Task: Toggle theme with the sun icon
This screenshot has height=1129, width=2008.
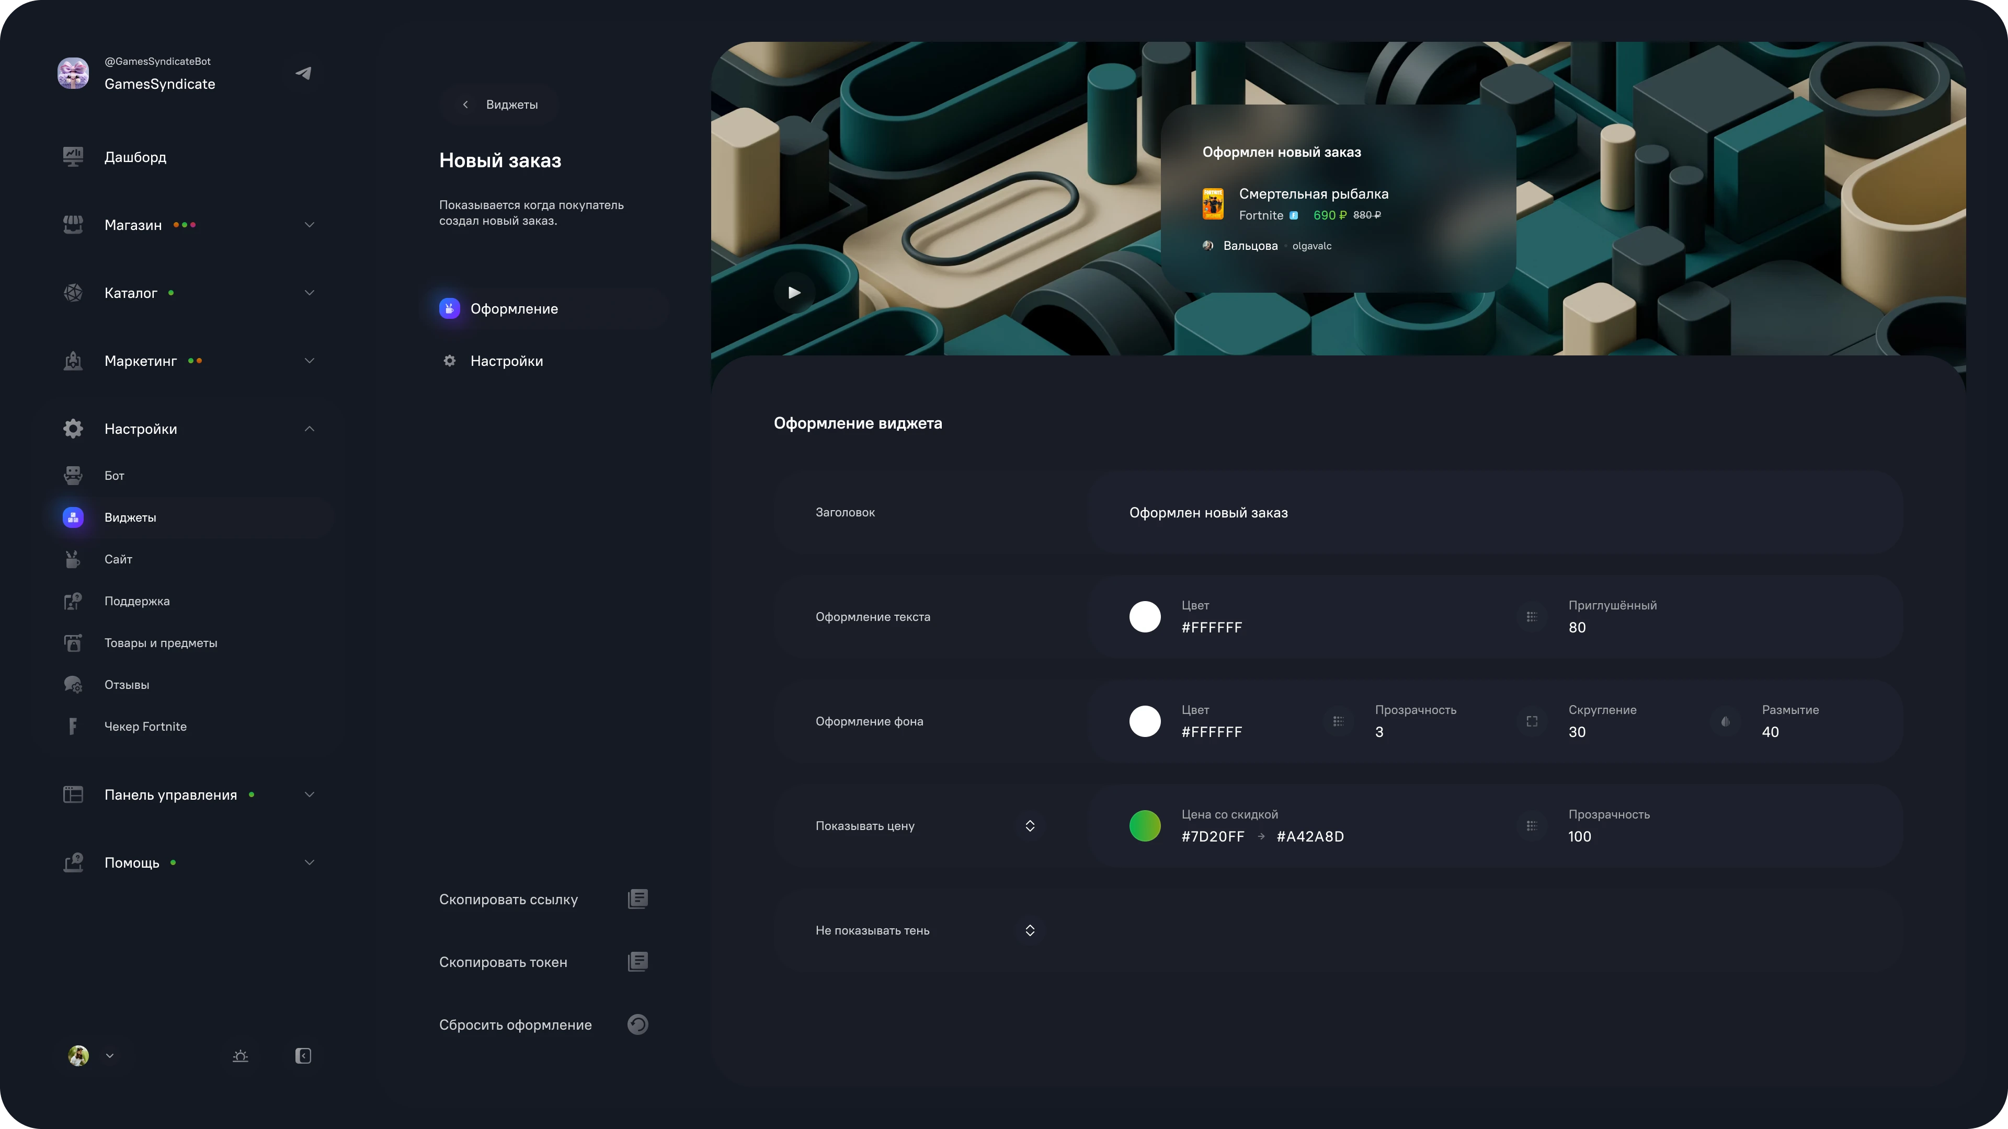Action: tap(240, 1056)
